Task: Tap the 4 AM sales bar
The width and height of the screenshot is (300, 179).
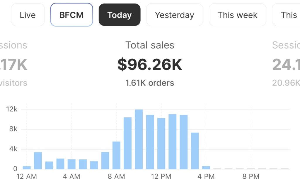Action: (71, 164)
